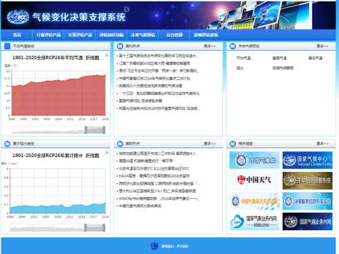Go to the 首页 navigation item
This screenshot has width=339, height=254.
point(17,35)
